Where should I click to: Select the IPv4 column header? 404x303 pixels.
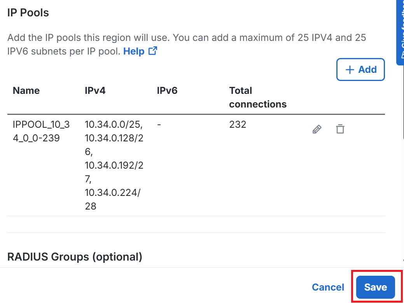click(x=95, y=91)
